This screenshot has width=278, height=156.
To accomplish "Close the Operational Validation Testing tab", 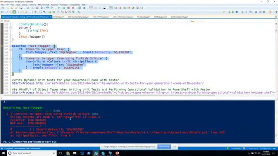I will click(x=51, y=17).
